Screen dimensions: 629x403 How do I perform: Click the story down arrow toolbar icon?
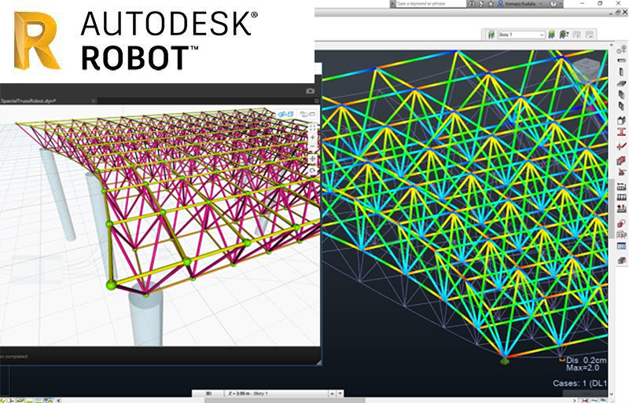577,35
